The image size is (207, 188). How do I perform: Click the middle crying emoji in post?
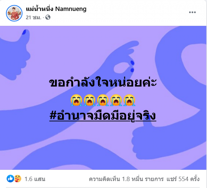pos(103,100)
